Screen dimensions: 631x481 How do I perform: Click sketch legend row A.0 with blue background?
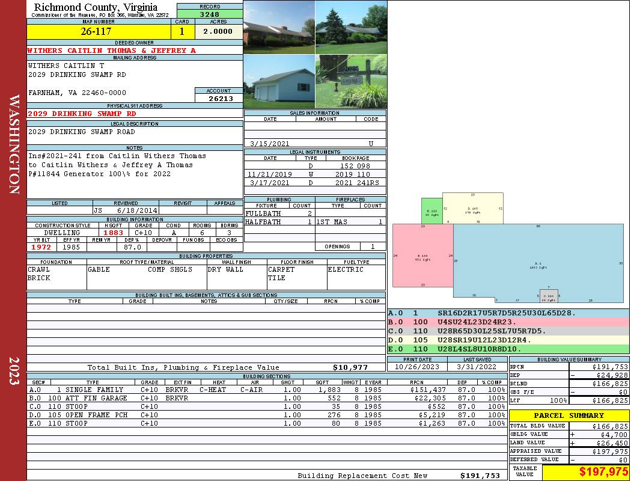click(508, 313)
